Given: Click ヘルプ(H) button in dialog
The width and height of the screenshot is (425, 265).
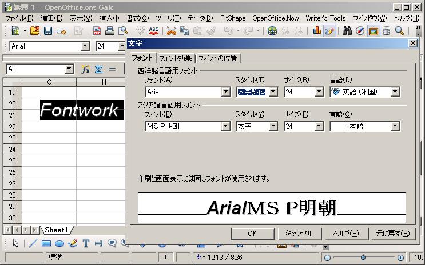Looking at the screenshot, I should coord(346,234).
